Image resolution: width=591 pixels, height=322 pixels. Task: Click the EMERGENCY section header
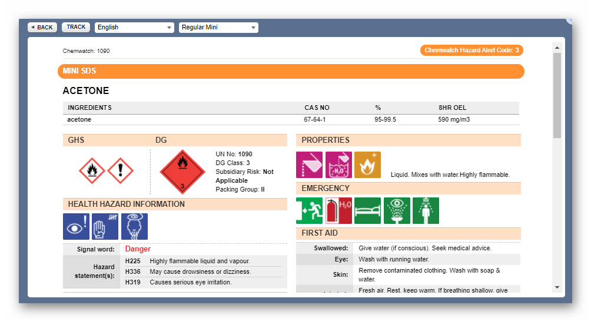[x=409, y=189]
